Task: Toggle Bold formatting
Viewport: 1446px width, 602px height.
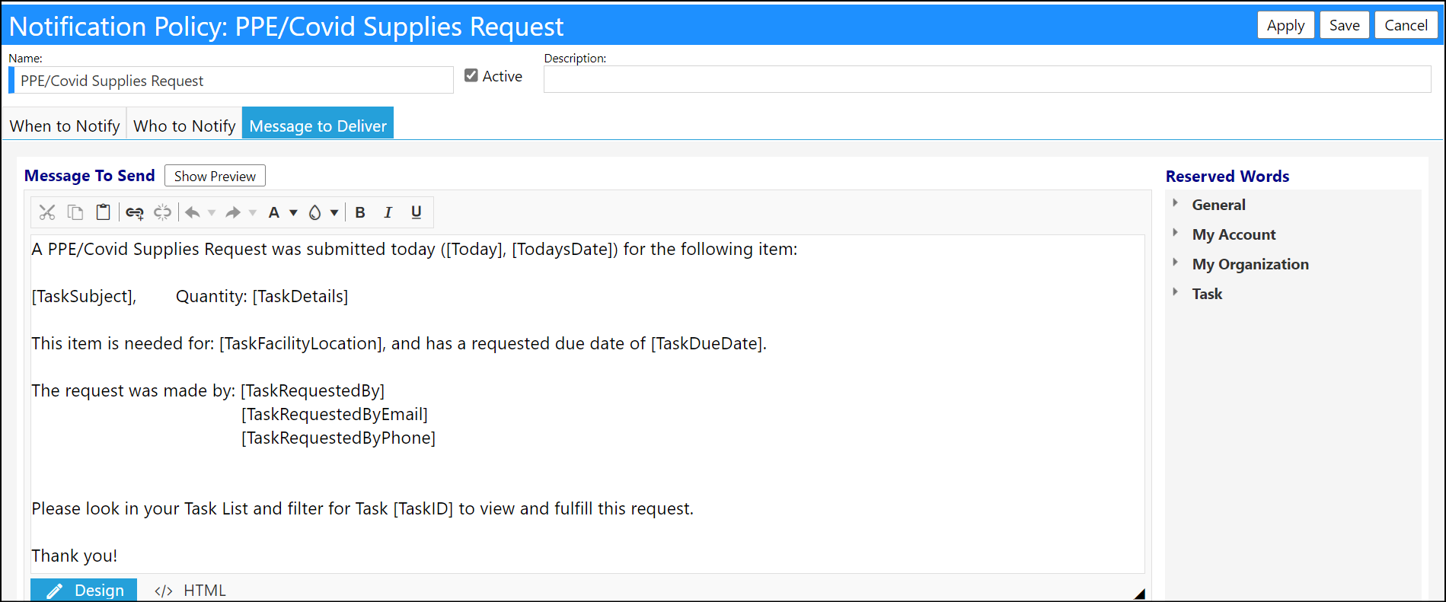Action: pyautogui.click(x=360, y=212)
